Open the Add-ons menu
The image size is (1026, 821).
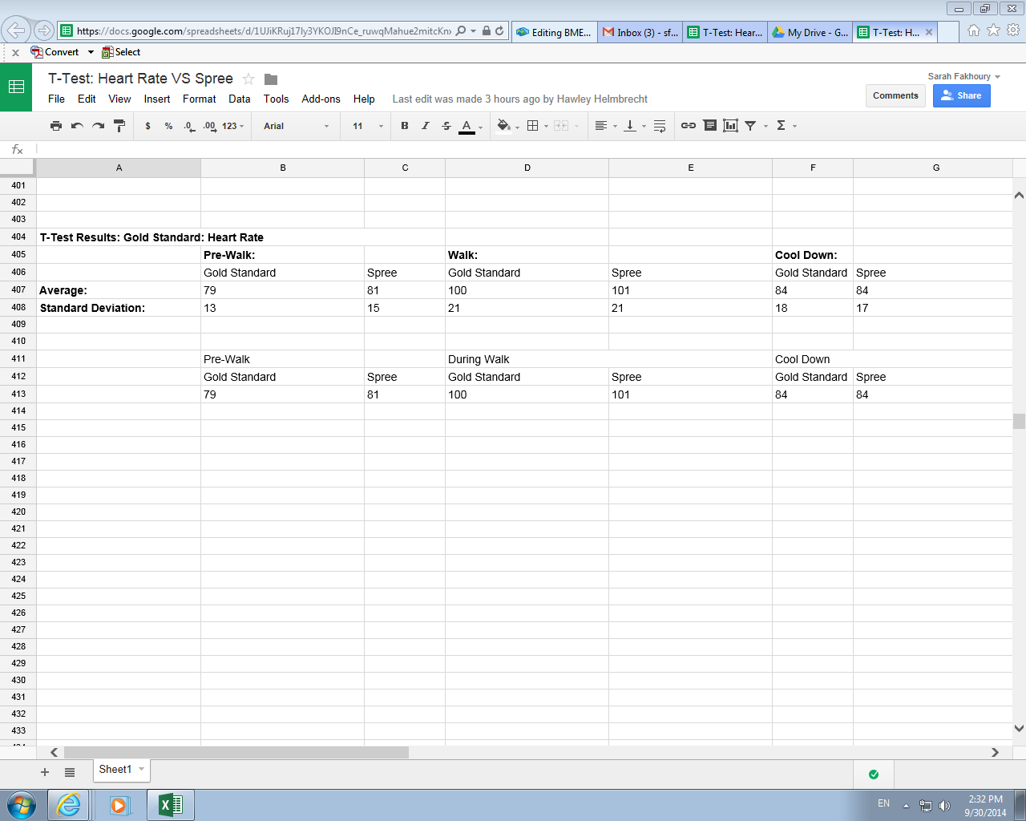(x=321, y=99)
